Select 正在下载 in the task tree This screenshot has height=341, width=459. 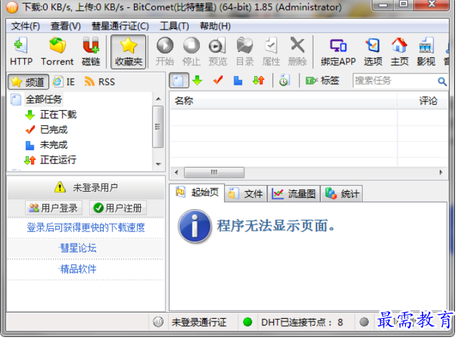(x=58, y=114)
